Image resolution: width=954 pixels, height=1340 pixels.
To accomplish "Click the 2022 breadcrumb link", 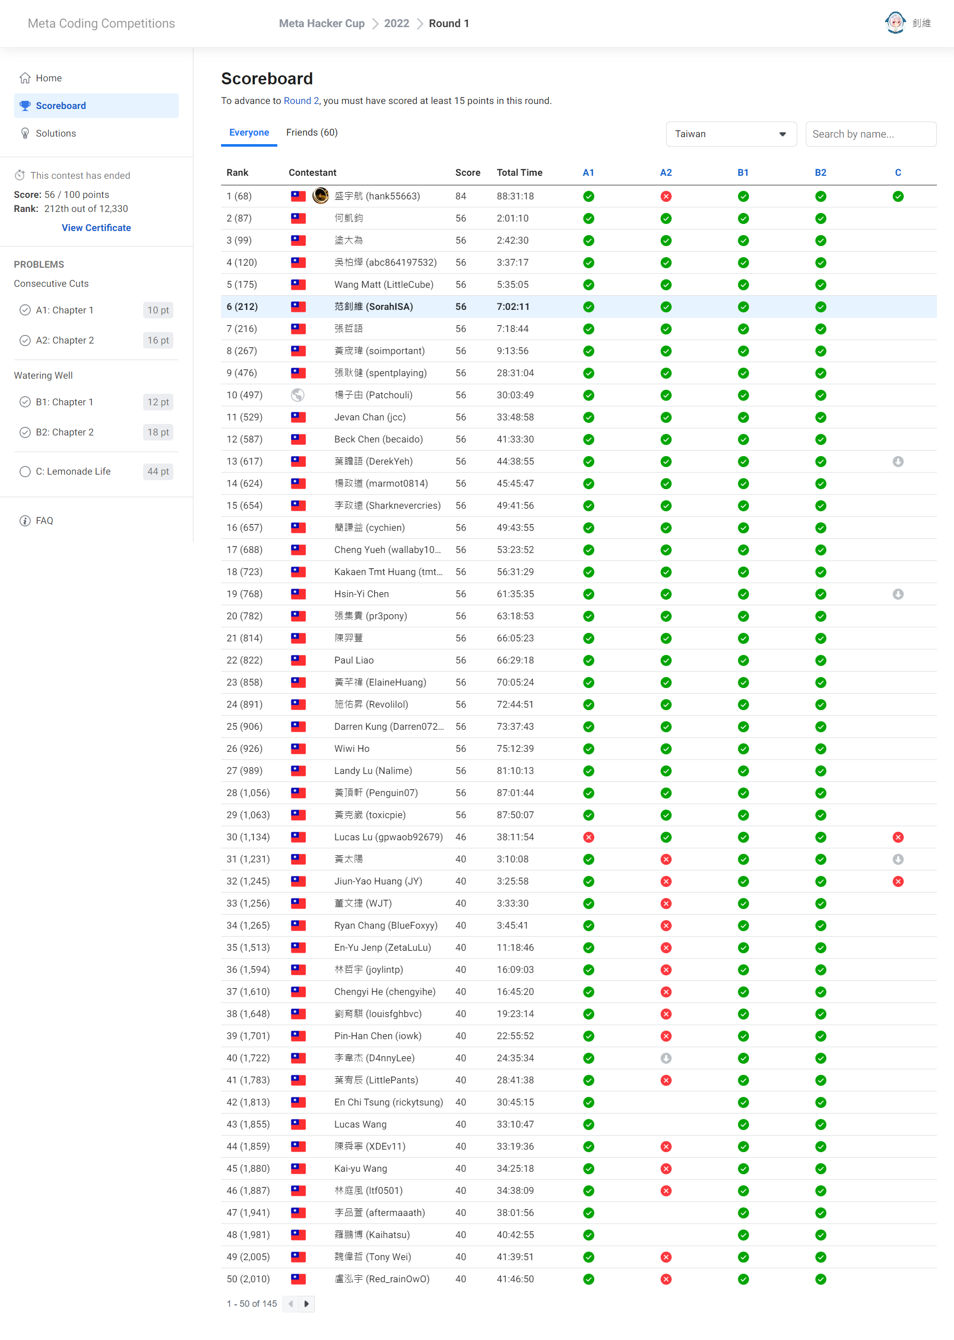I will pos(396,24).
